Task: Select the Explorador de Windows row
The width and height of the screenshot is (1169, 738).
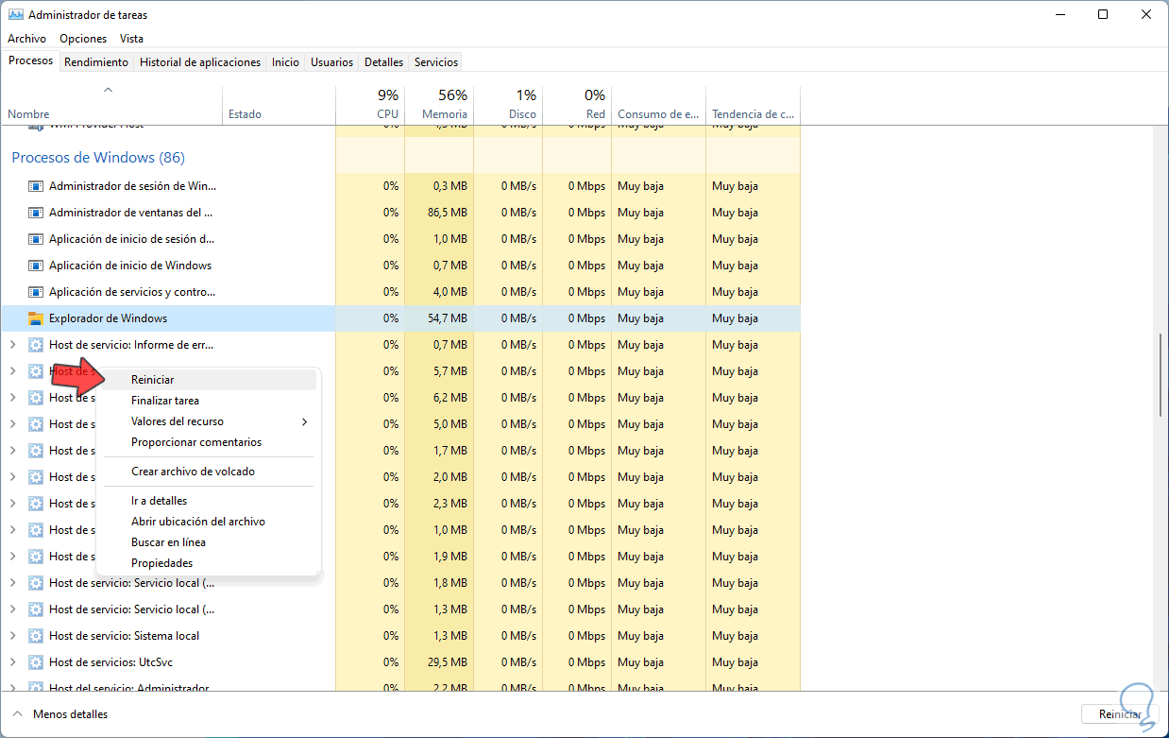Action: (x=400, y=318)
